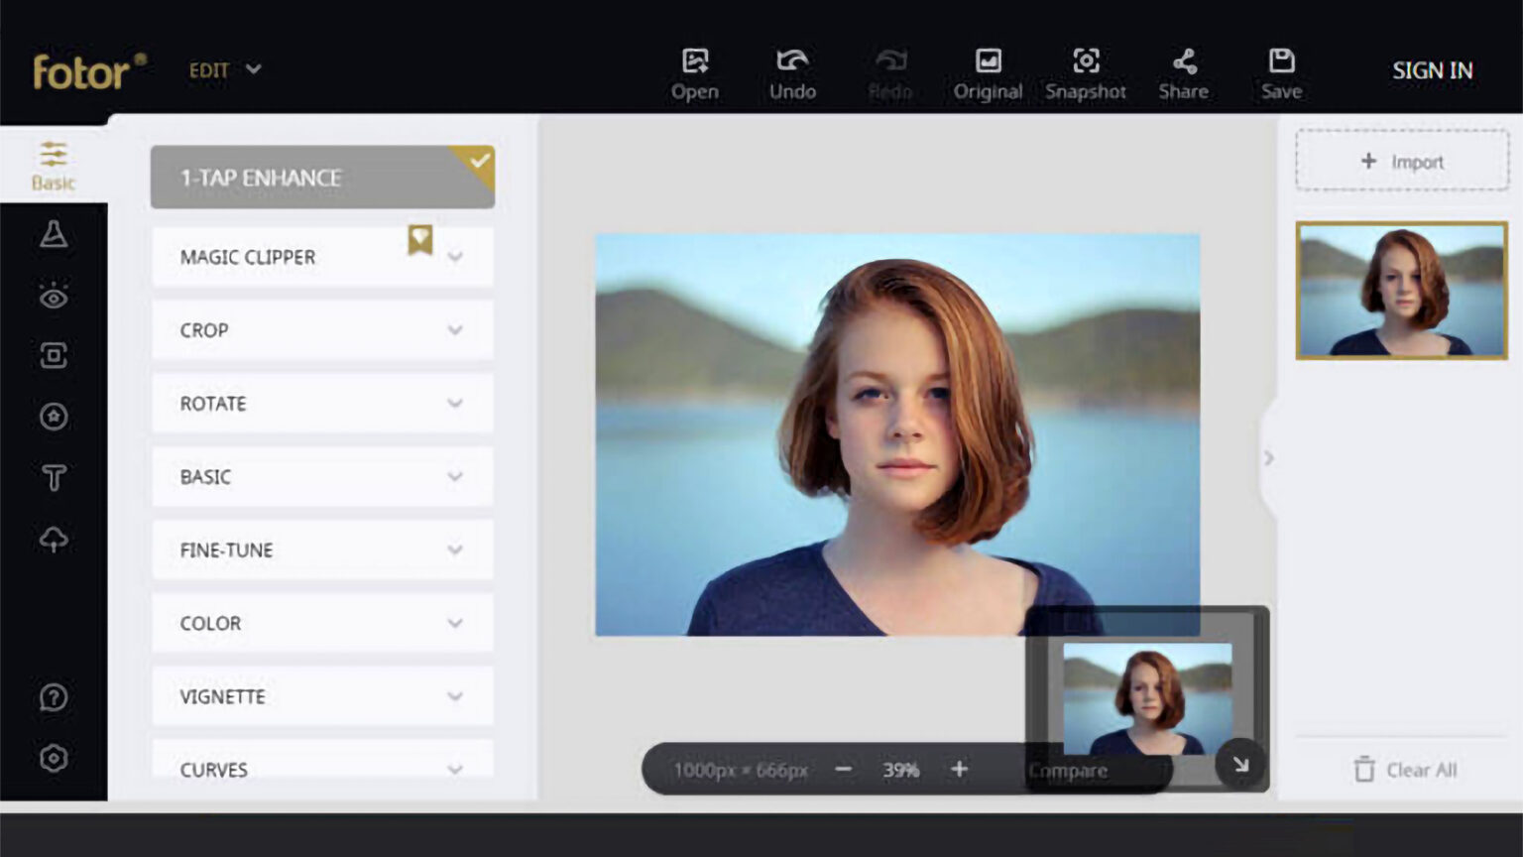Open the Stickers panel from the sidebar

[x=55, y=417]
